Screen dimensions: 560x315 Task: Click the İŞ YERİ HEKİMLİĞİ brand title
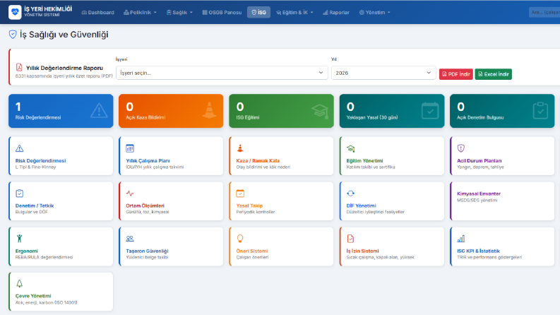point(48,9)
